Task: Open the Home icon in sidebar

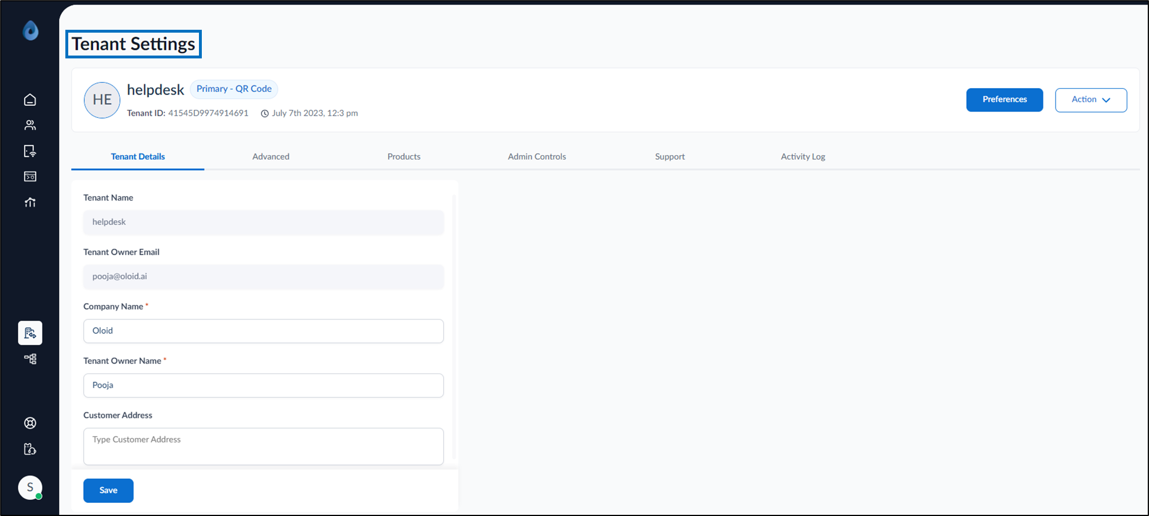Action: point(30,100)
